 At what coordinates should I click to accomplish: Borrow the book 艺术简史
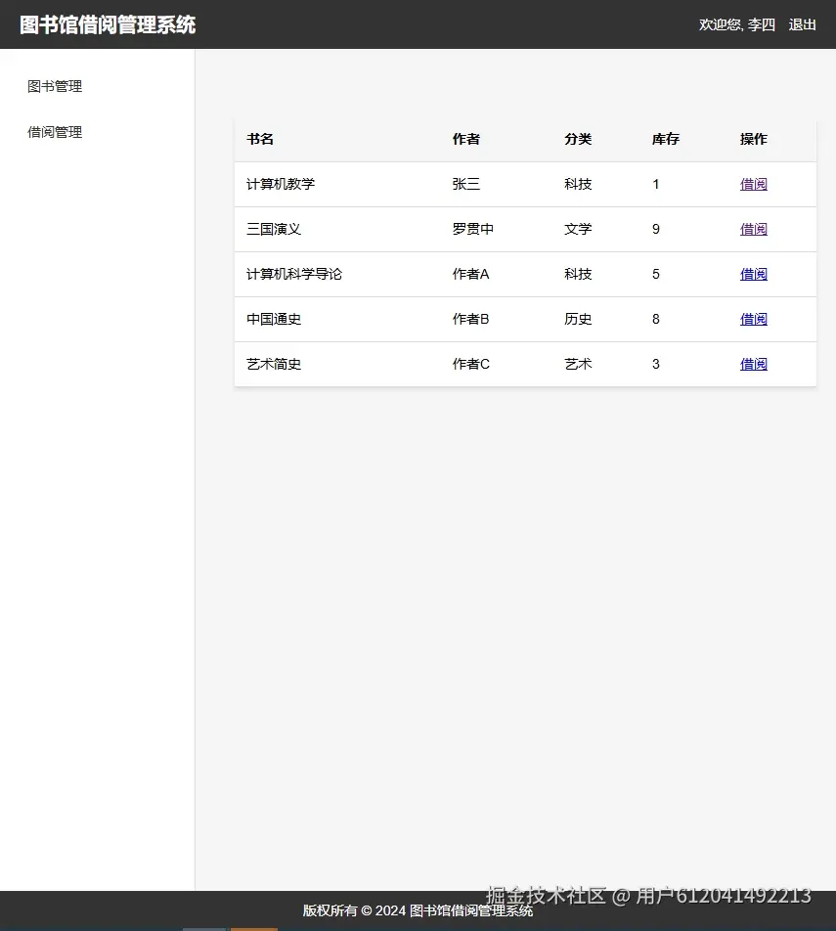(753, 364)
